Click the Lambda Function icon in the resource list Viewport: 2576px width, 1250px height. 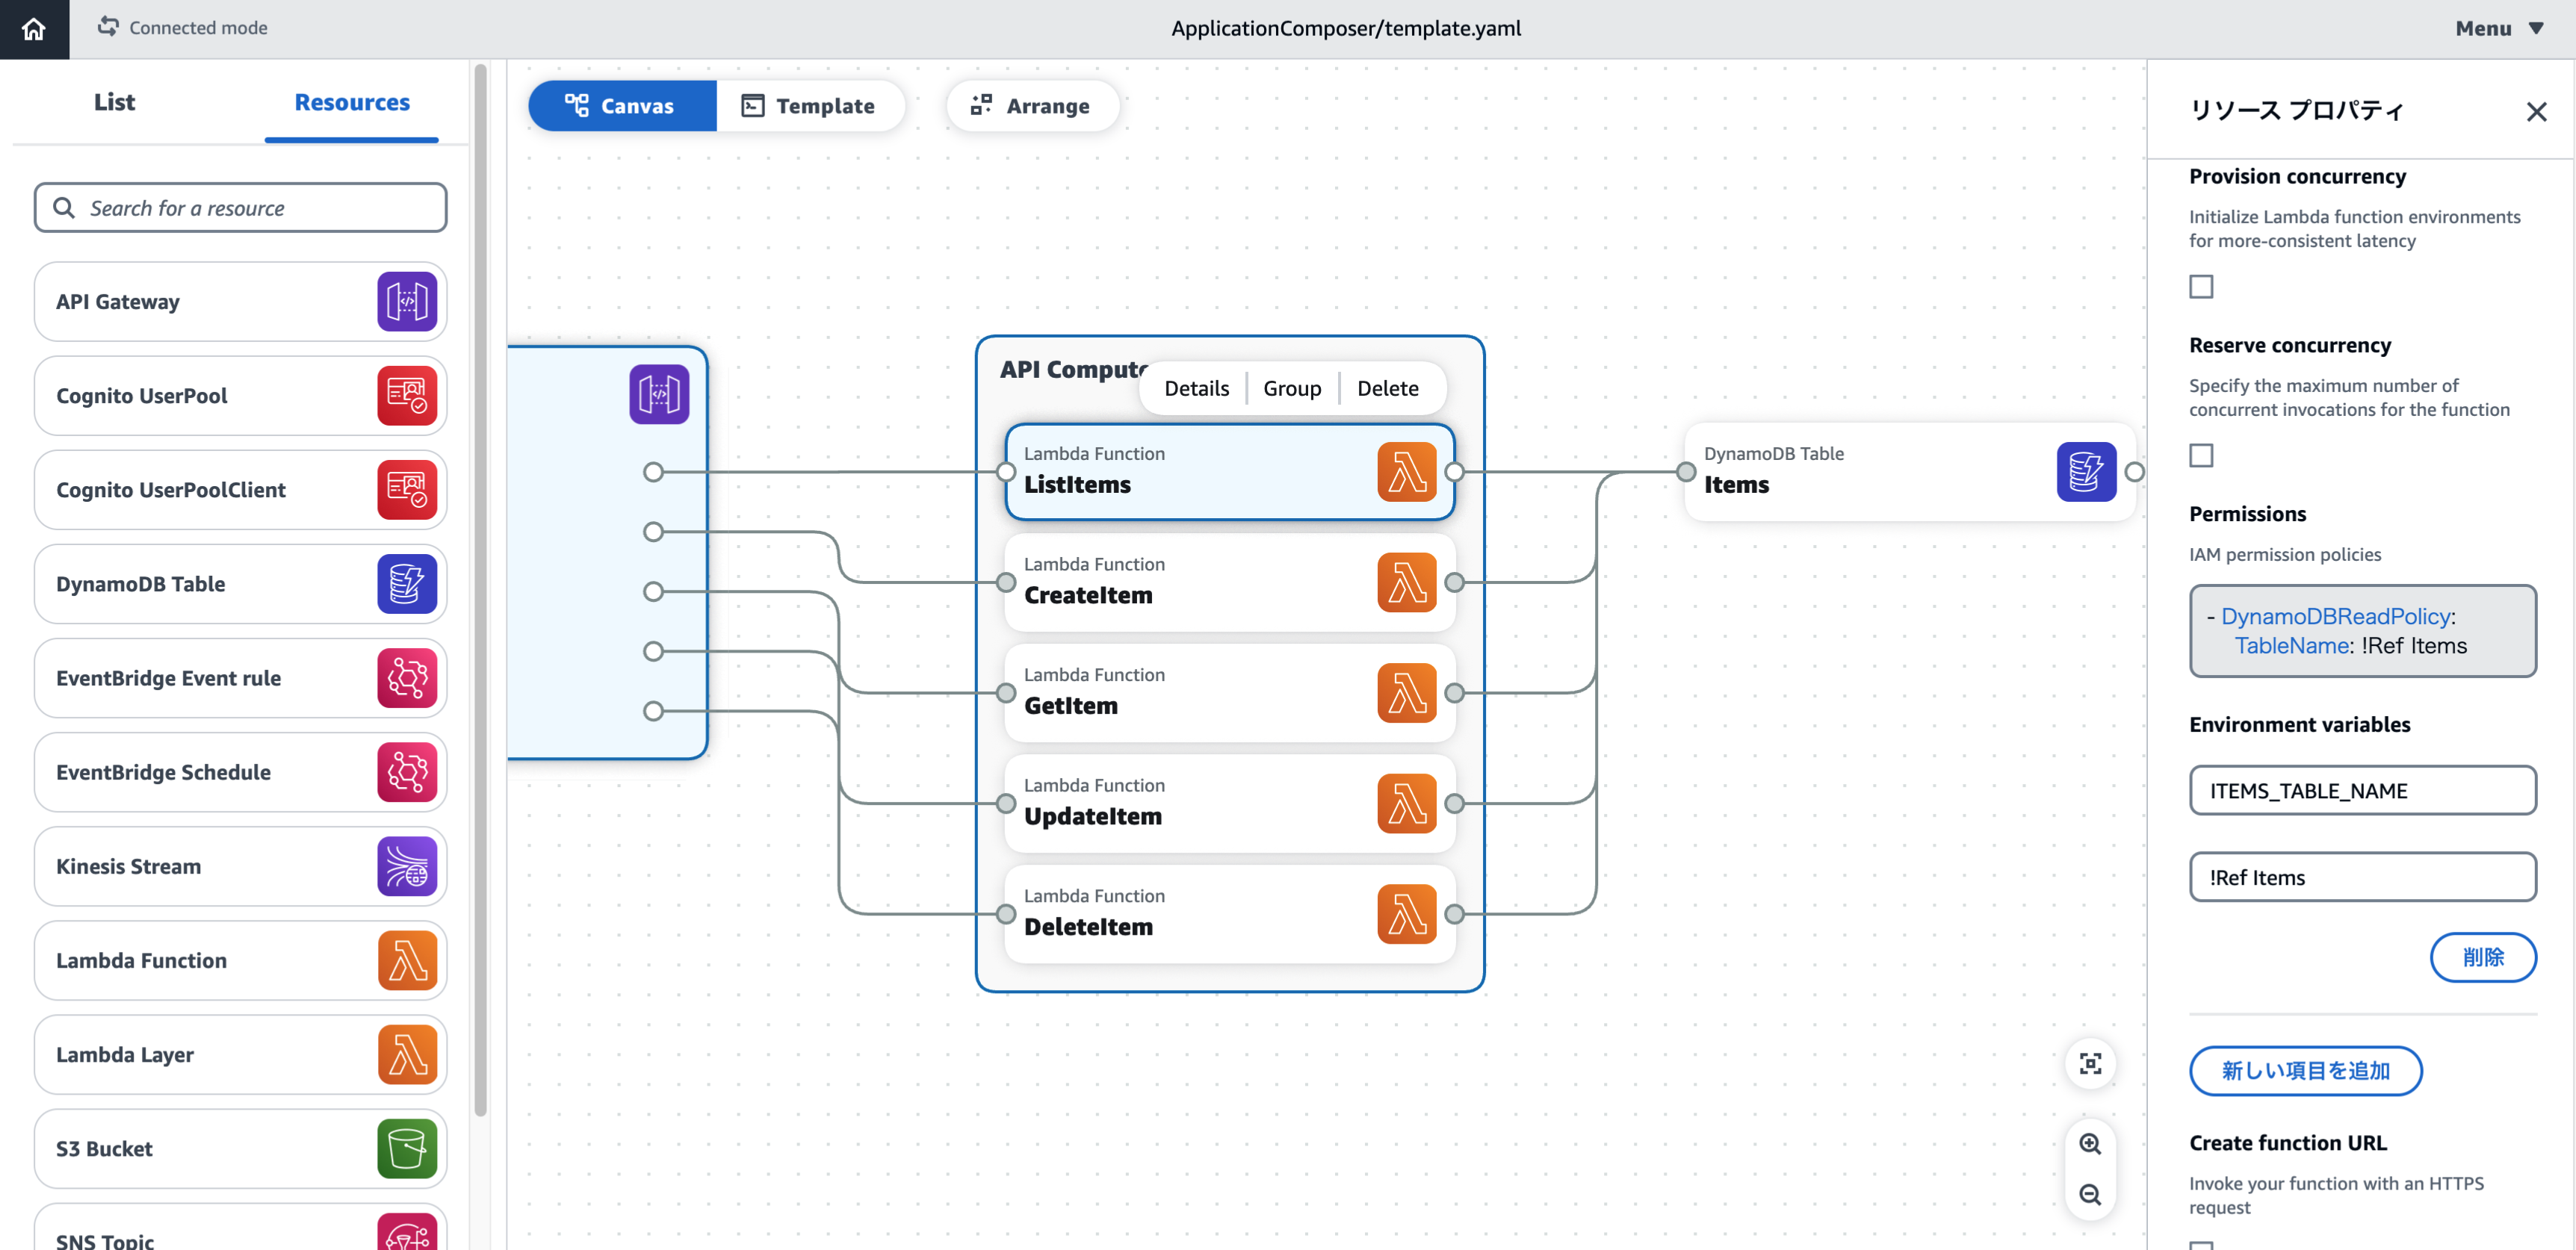tap(407, 960)
